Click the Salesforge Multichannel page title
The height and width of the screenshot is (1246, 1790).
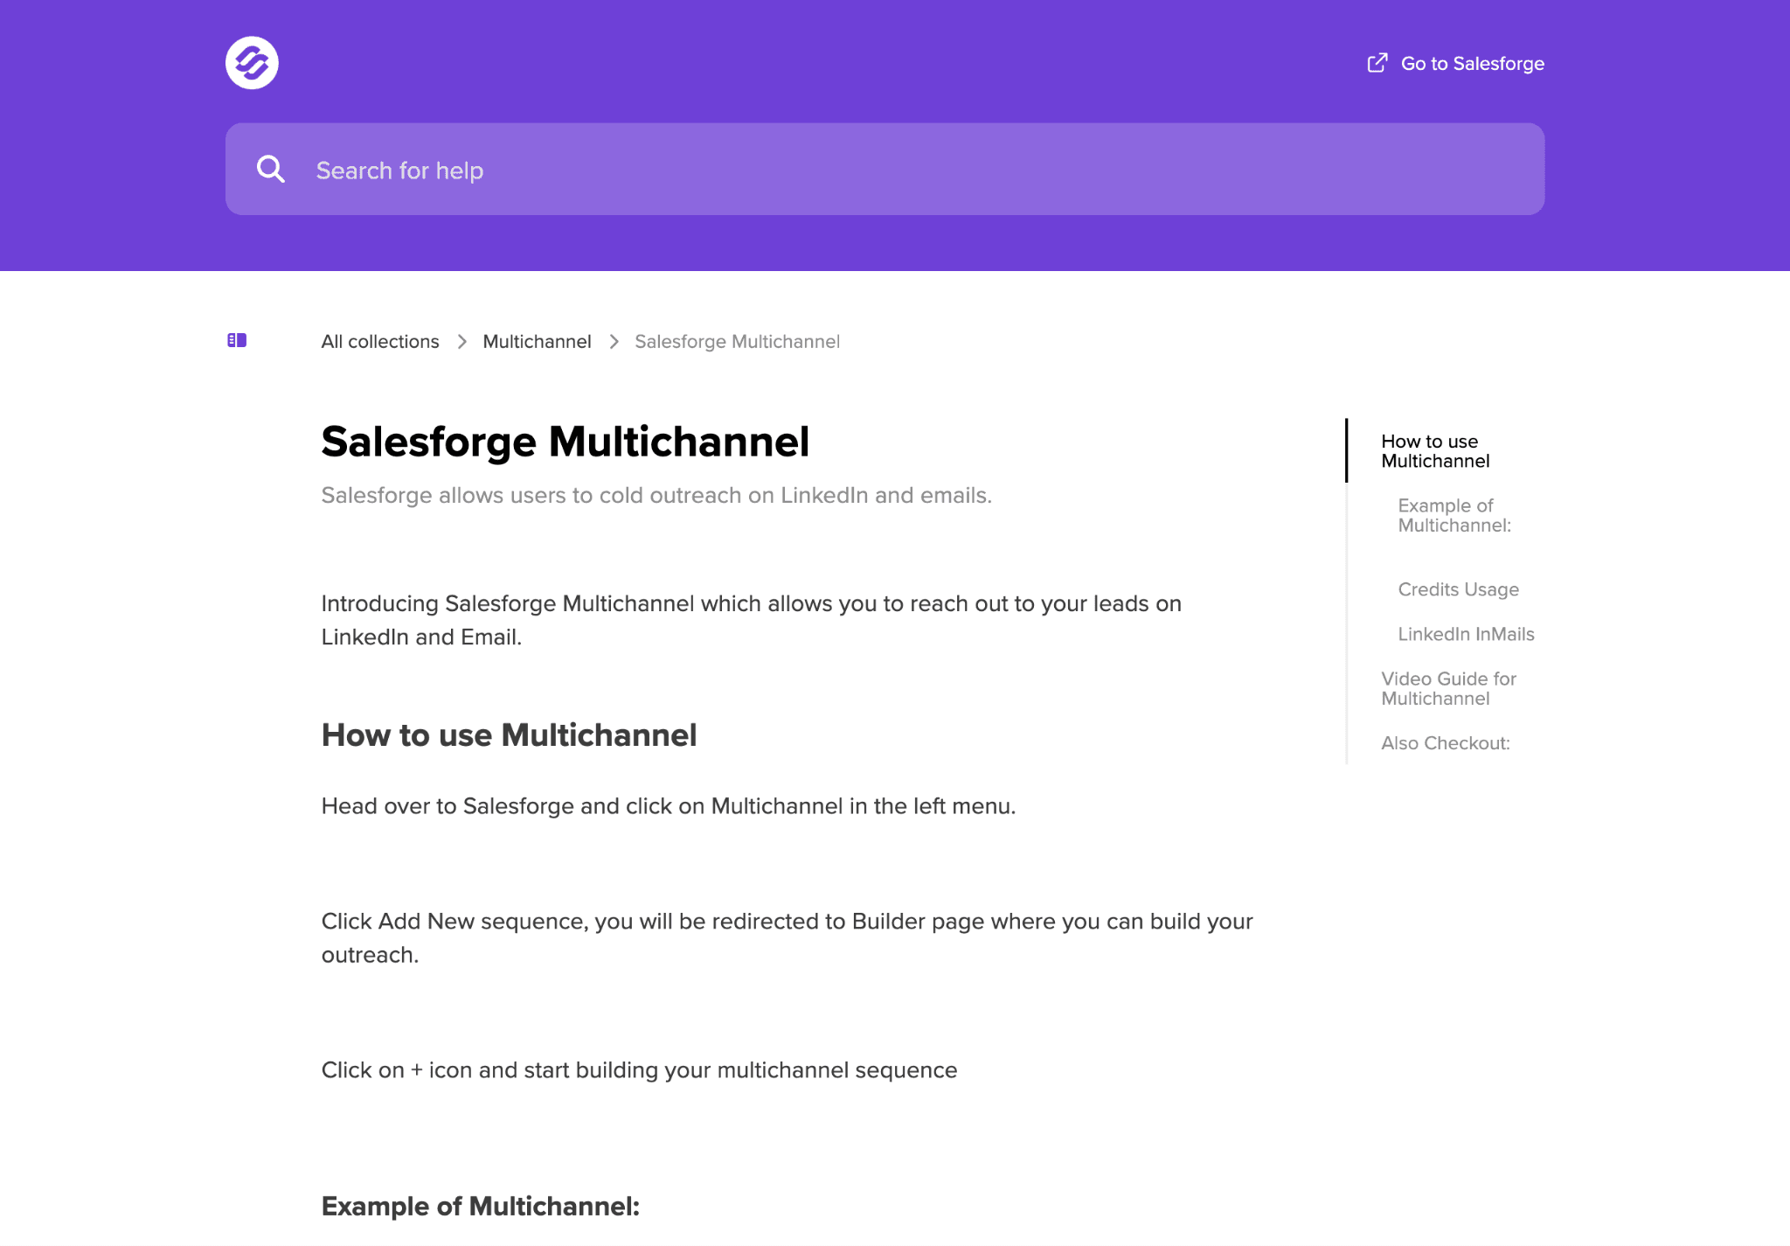click(x=565, y=442)
